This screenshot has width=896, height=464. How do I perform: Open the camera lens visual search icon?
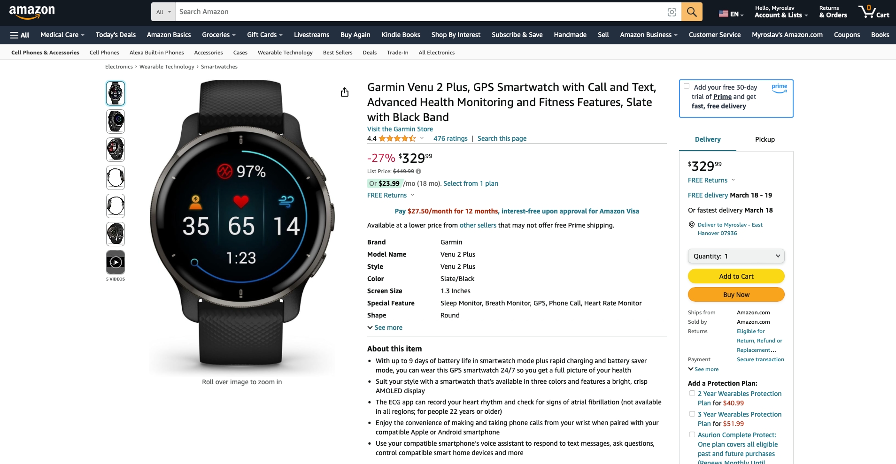[x=672, y=12]
